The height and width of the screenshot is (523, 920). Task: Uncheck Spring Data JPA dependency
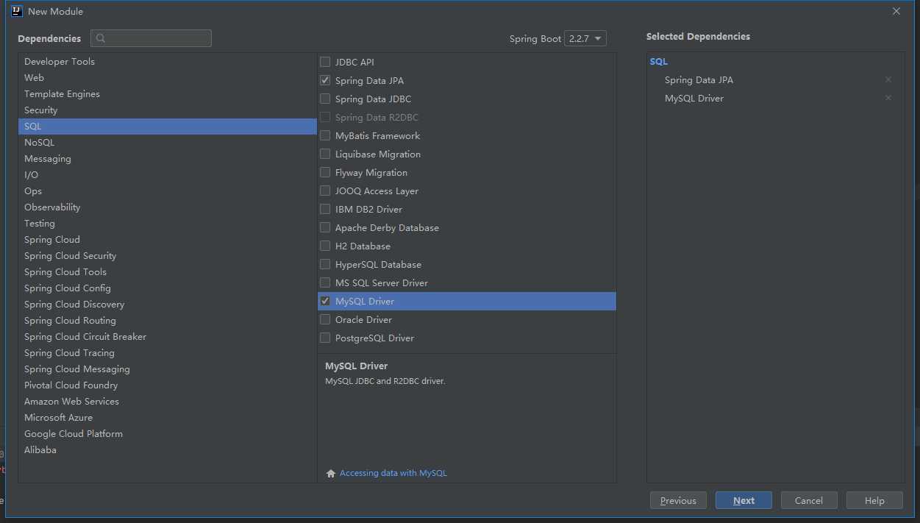coord(325,80)
